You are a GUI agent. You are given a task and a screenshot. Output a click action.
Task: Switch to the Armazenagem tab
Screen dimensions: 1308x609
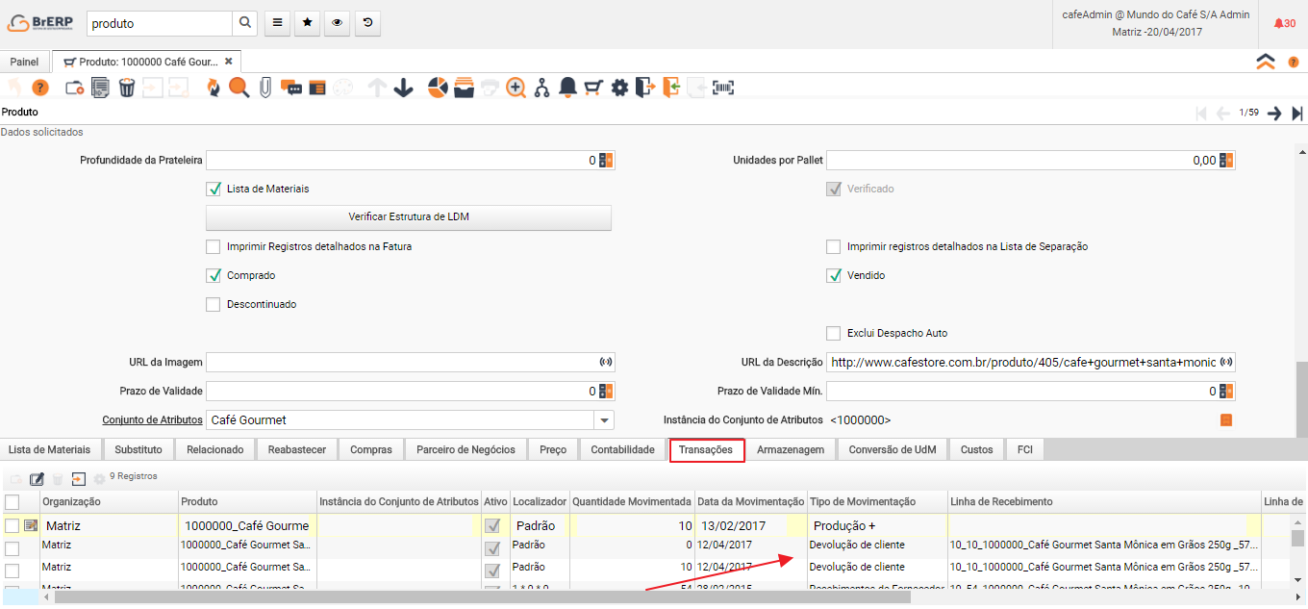tap(790, 449)
